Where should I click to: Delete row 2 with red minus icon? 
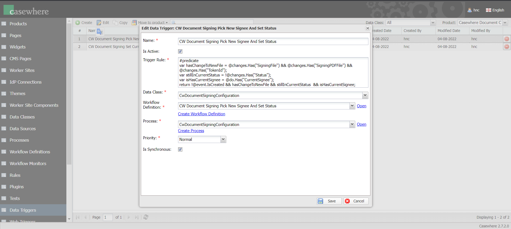point(507,47)
